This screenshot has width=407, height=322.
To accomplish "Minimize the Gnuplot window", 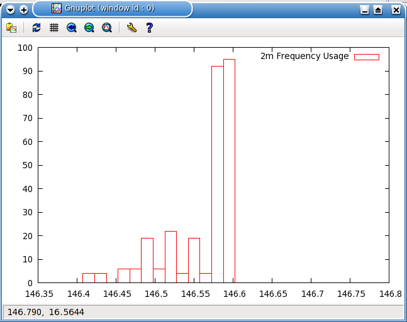I will click(364, 9).
